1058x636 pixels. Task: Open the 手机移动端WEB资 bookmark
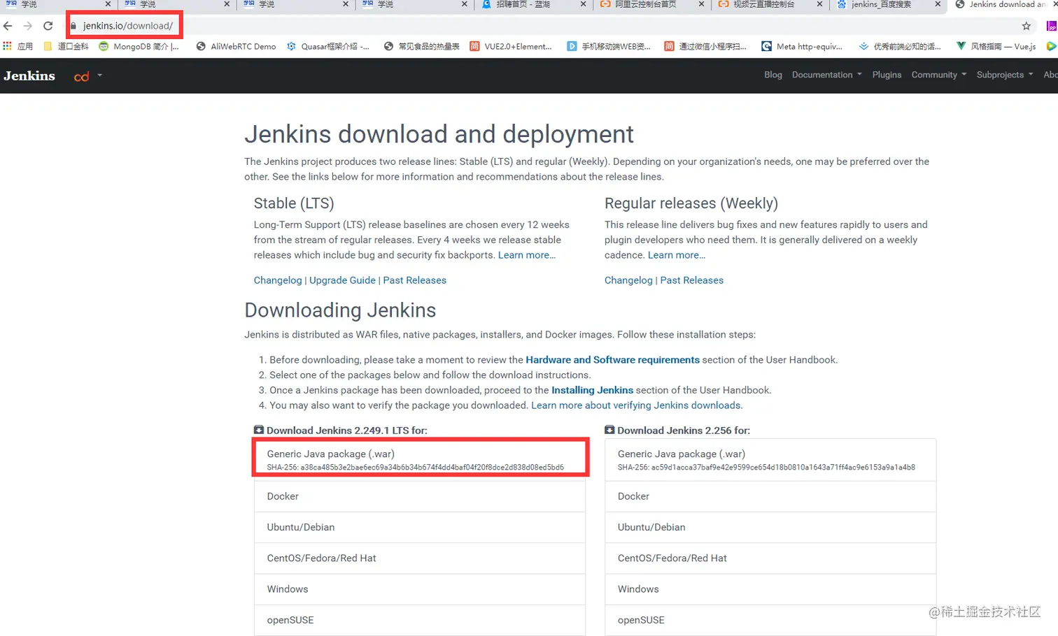[609, 46]
